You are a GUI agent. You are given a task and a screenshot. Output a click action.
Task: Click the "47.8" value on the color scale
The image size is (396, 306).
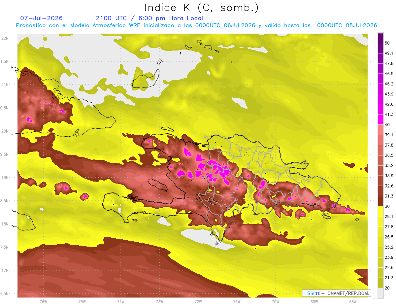[389, 63]
